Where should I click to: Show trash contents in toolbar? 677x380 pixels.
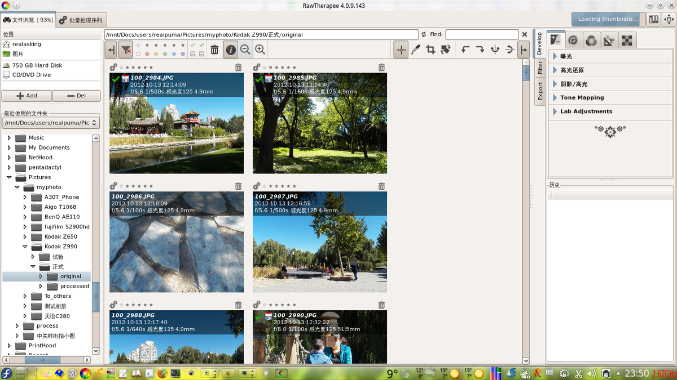pyautogui.click(x=214, y=50)
